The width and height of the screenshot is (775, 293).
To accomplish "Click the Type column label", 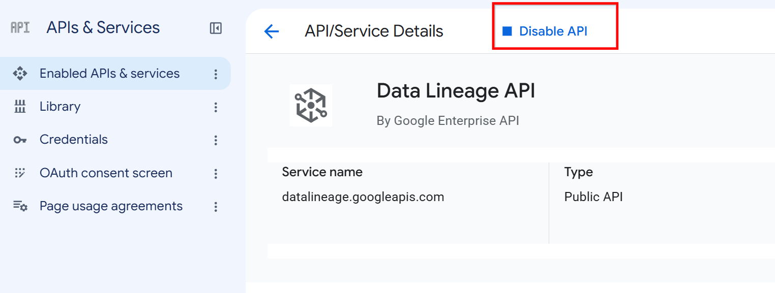I will point(579,173).
